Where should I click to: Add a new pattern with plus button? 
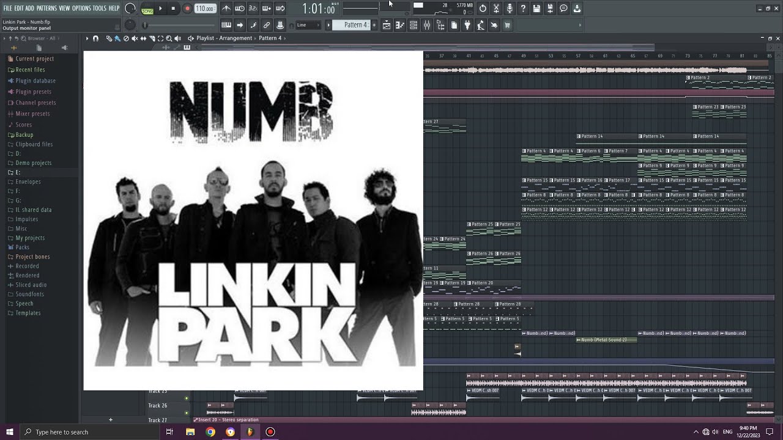[374, 25]
